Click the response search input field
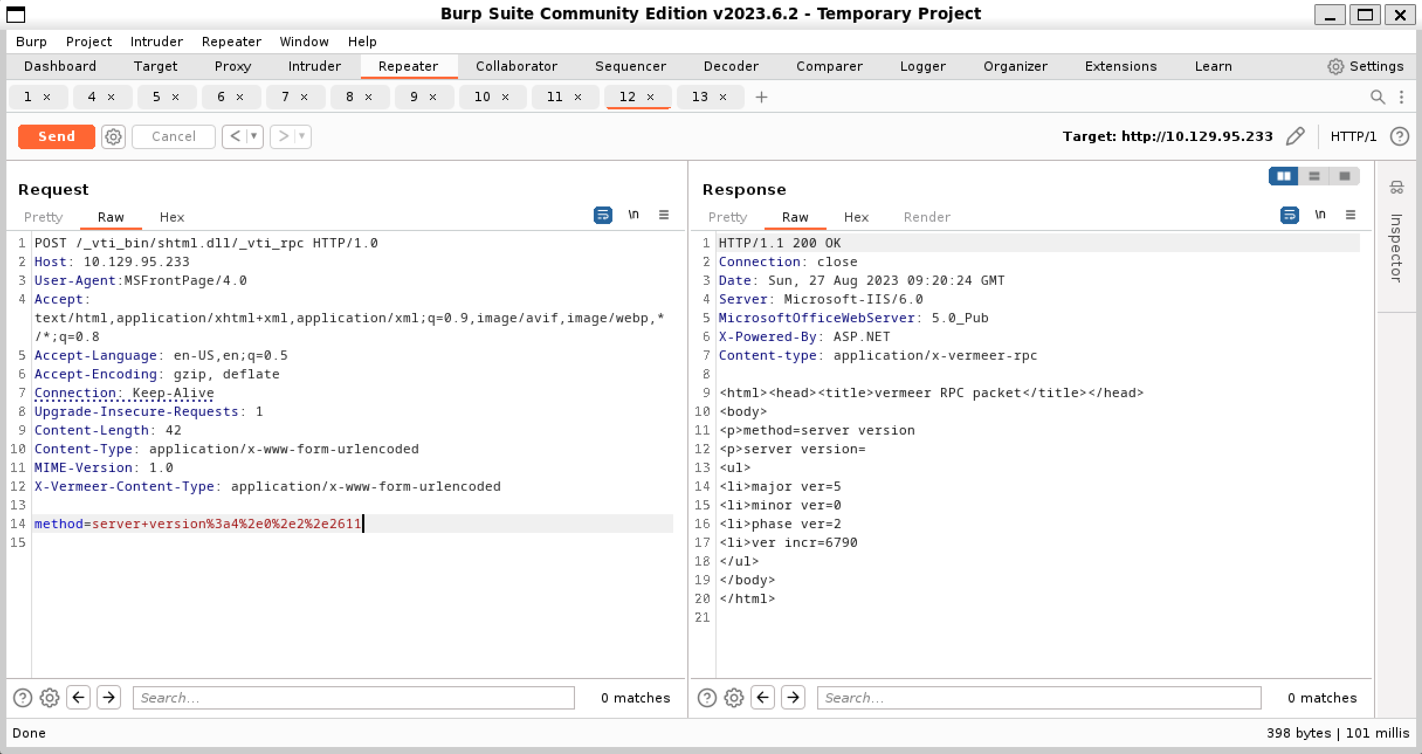The image size is (1422, 754). coord(1038,697)
